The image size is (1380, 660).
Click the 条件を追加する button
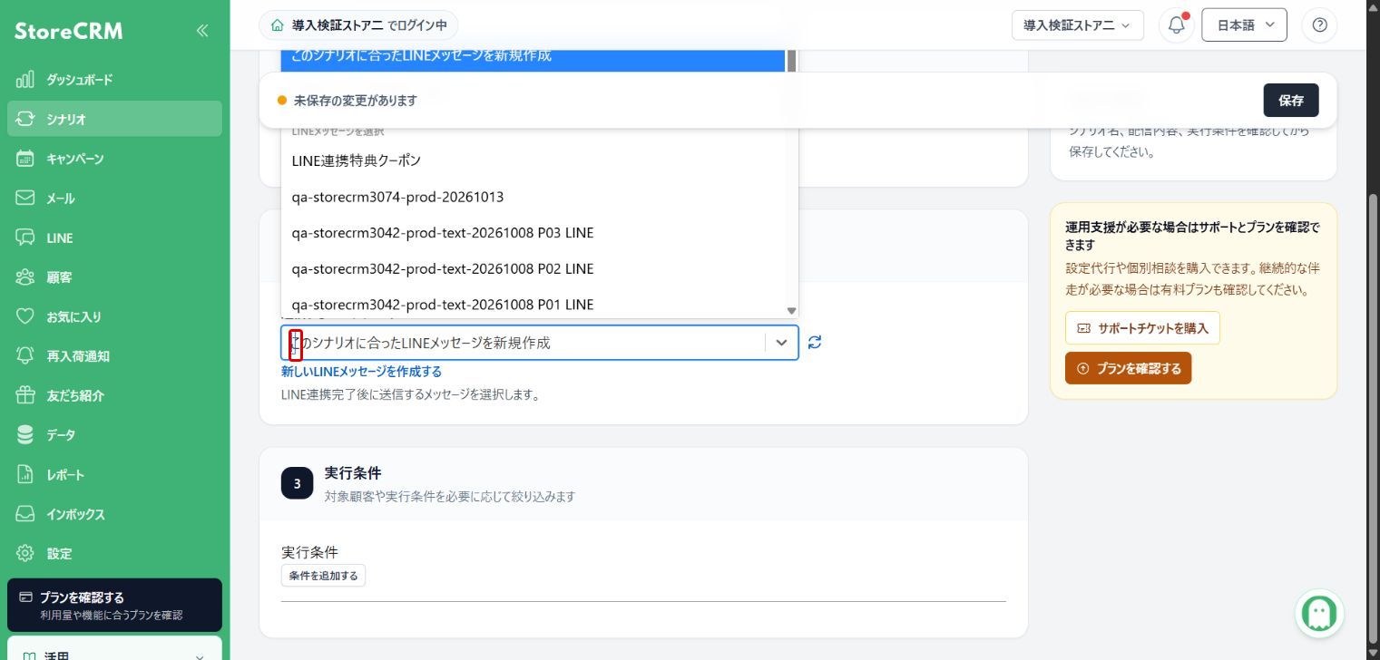tap(323, 576)
